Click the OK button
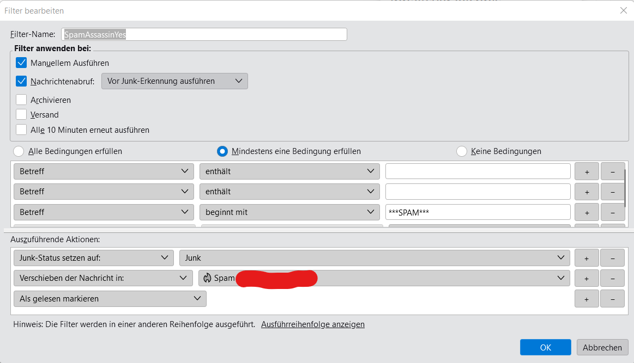 point(545,347)
